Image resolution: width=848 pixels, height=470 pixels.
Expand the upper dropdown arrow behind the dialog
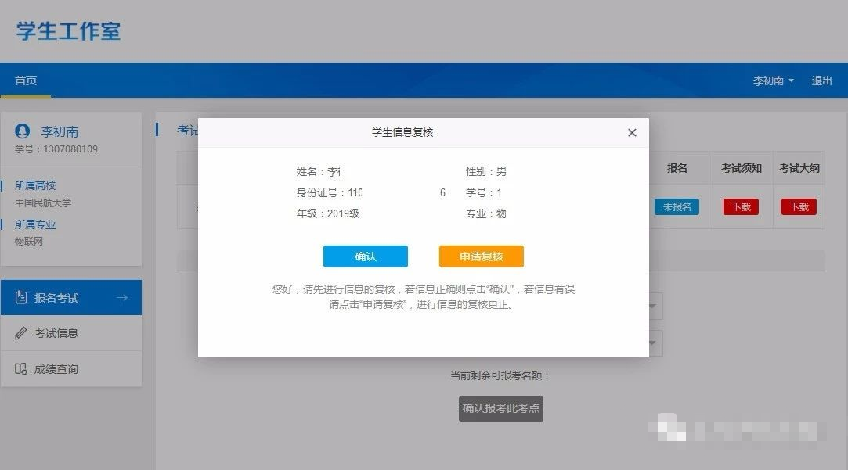point(653,307)
